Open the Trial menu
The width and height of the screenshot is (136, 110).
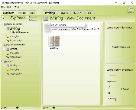coord(17,7)
